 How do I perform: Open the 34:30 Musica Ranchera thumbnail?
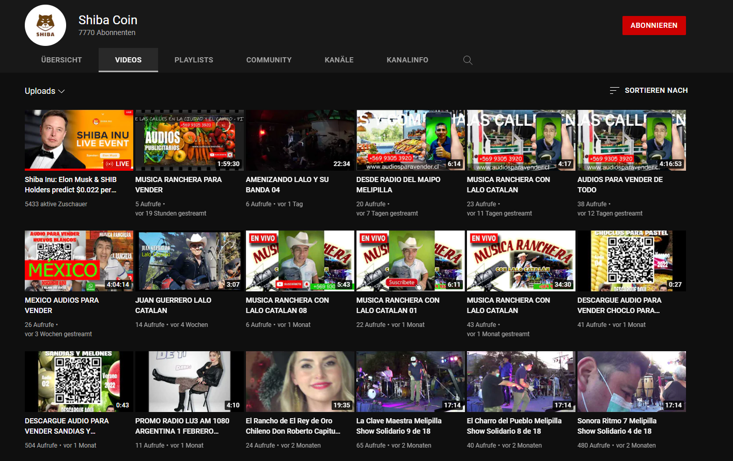click(x=521, y=260)
